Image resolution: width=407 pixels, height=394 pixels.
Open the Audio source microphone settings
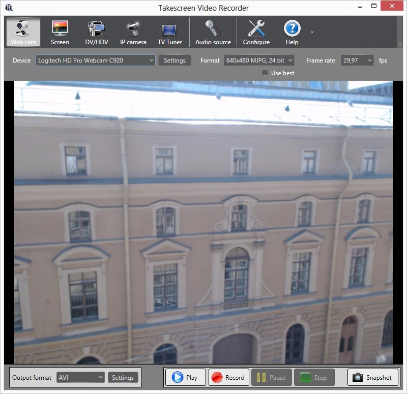pyautogui.click(x=213, y=32)
